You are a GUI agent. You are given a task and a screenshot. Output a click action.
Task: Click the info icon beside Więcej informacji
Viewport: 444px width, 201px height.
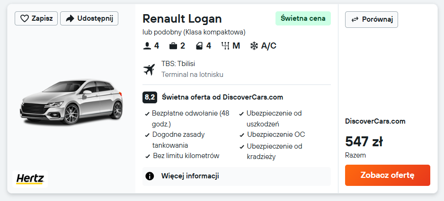coord(150,176)
